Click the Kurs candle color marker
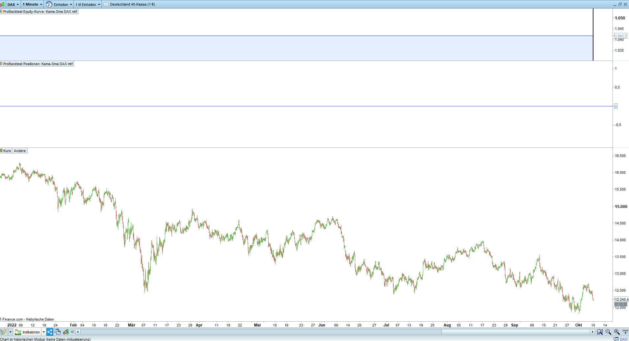 tap(1, 151)
